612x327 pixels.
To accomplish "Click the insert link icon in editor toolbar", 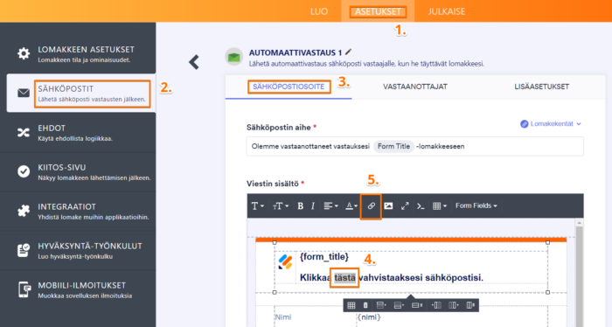I will coord(371,206).
